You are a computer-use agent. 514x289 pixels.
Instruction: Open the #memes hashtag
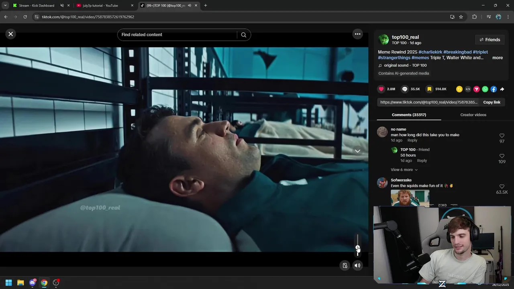pos(420,58)
